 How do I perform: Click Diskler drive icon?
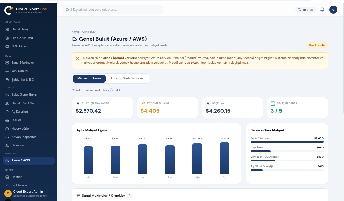[x=7, y=120]
